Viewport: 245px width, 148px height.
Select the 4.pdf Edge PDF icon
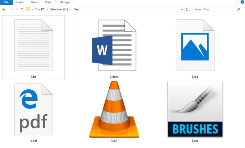[x=34, y=109]
